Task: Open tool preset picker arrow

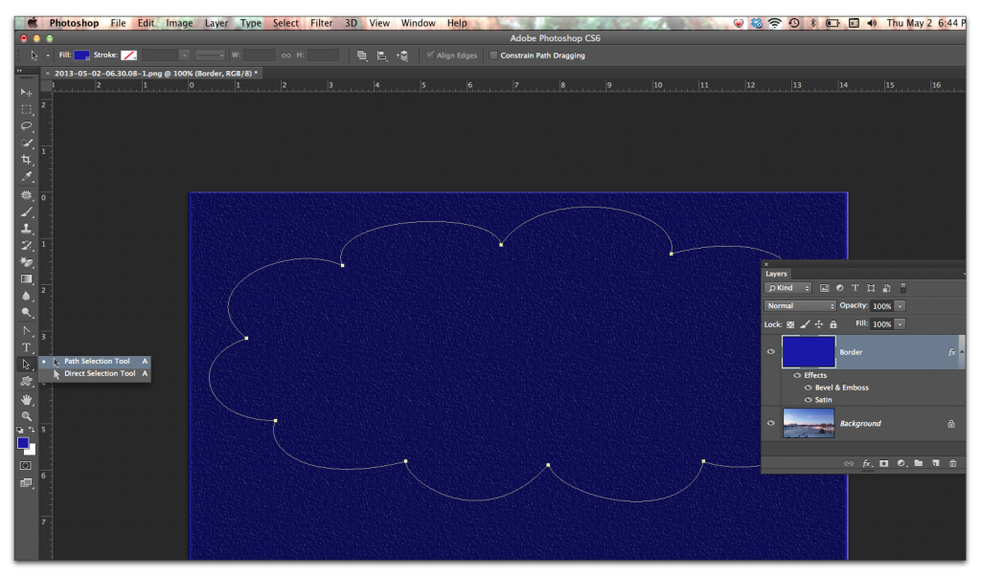Action: coord(48,55)
